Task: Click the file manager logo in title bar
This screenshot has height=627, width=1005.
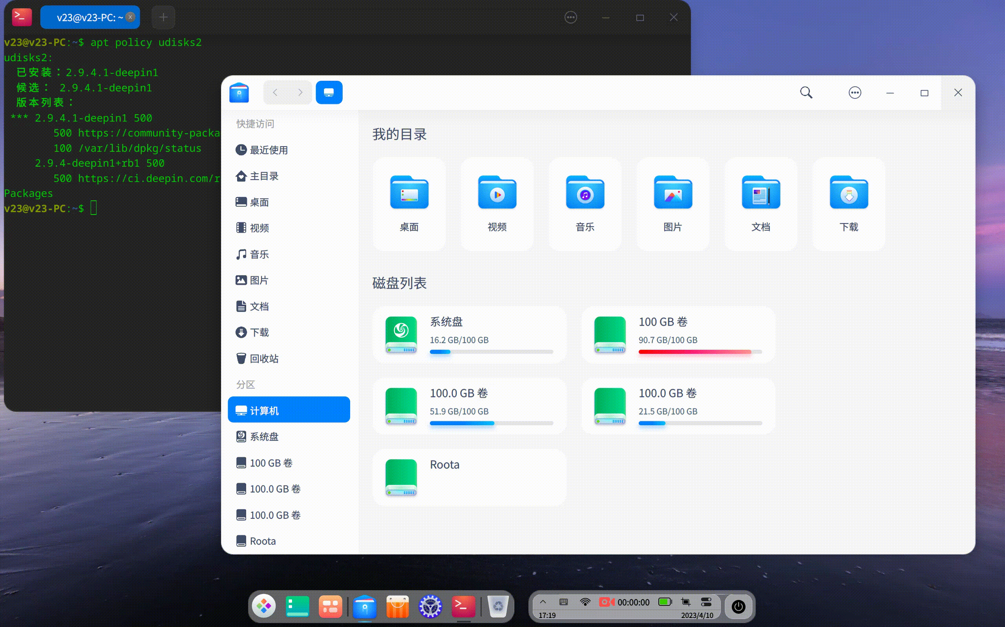Action: [239, 93]
